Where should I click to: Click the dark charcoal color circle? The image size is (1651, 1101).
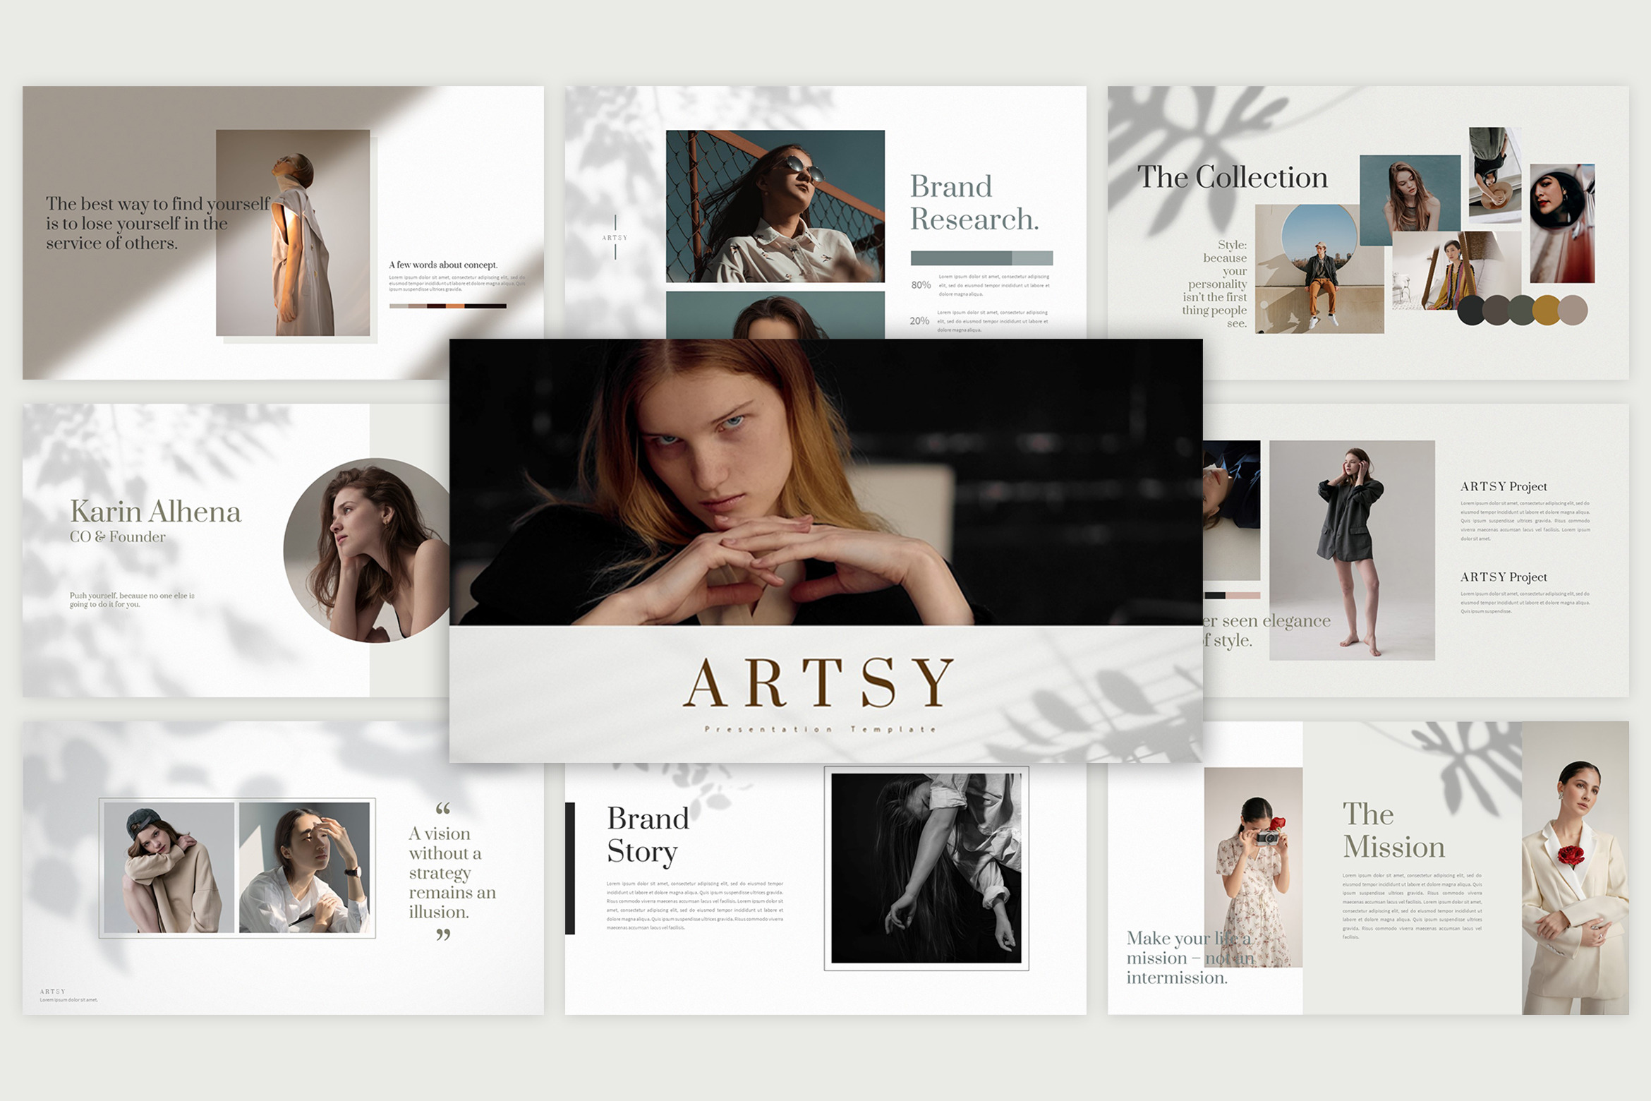coord(1472,311)
